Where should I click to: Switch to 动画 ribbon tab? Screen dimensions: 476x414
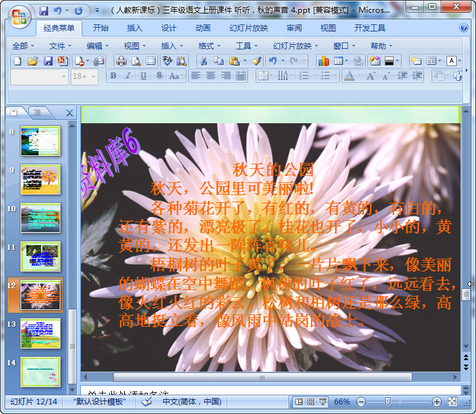pyautogui.click(x=203, y=28)
